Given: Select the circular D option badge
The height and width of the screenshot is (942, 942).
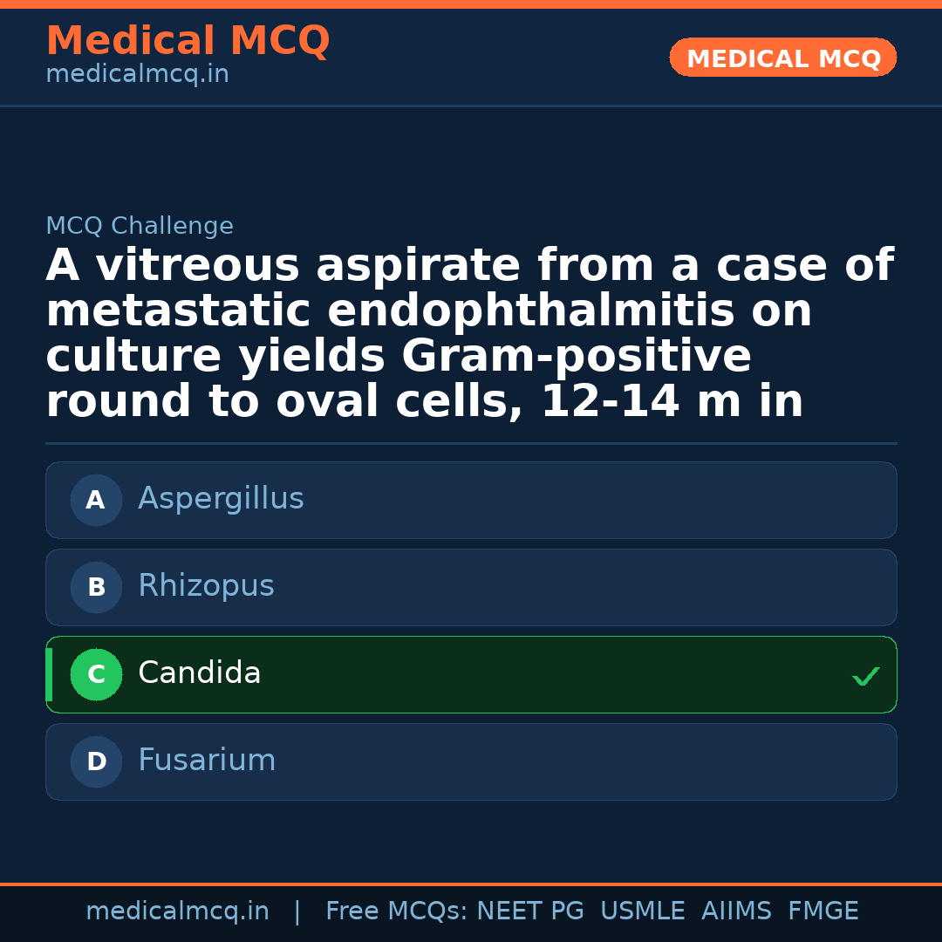Looking at the screenshot, I should point(96,761).
